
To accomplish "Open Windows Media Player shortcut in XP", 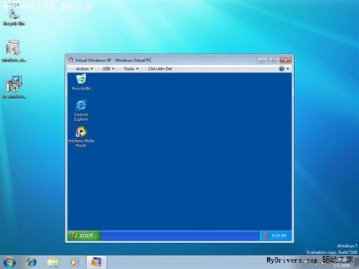I will point(81,137).
